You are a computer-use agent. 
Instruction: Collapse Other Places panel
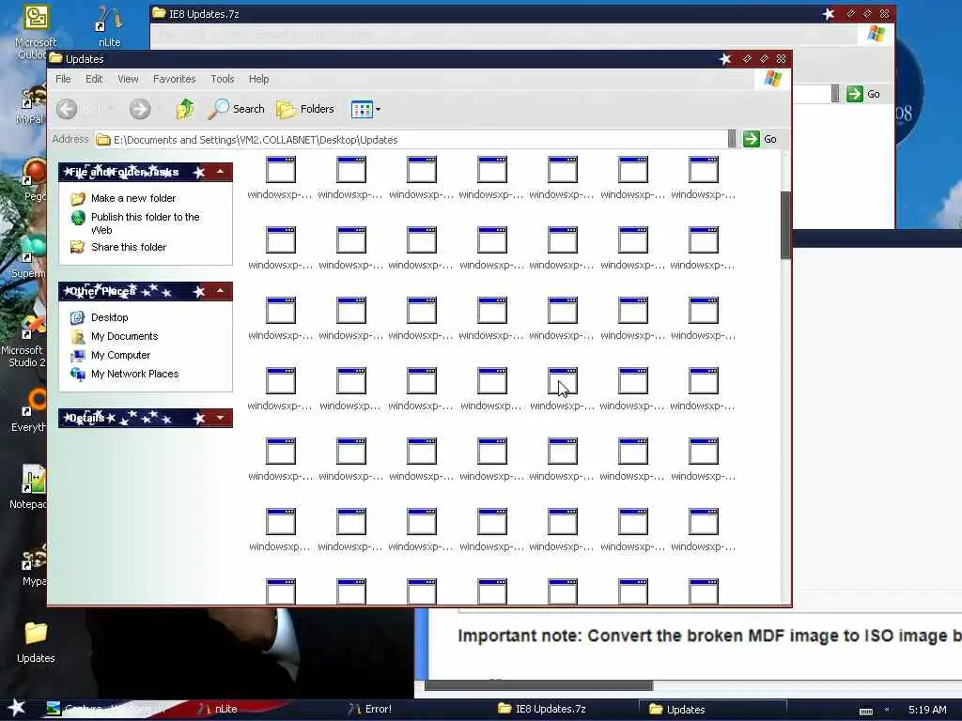tap(220, 291)
